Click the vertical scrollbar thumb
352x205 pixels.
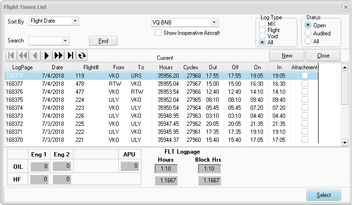click(344, 88)
